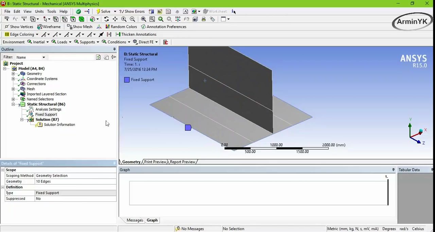Open the Units menu

[x=39, y=11]
